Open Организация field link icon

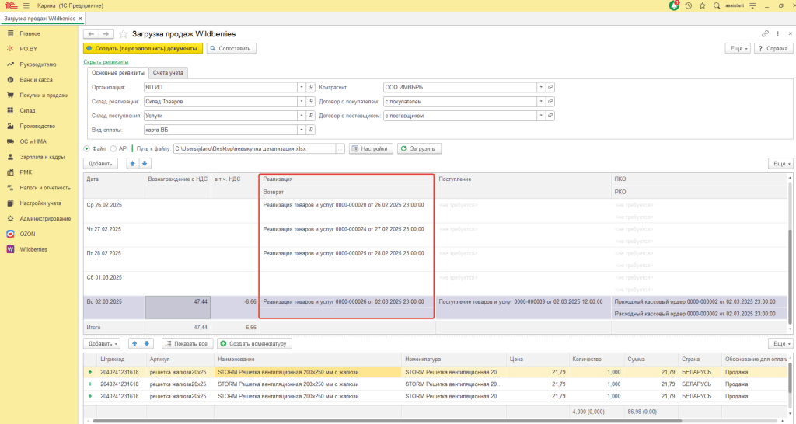pos(311,87)
